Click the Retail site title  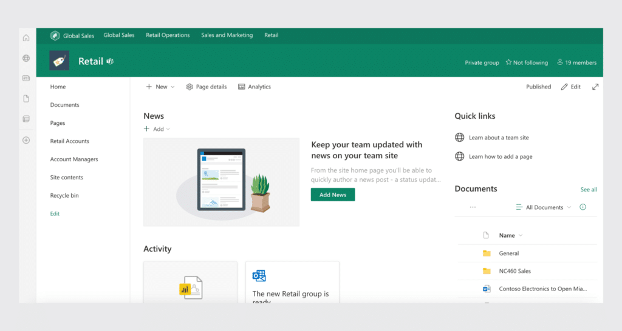[x=91, y=61]
